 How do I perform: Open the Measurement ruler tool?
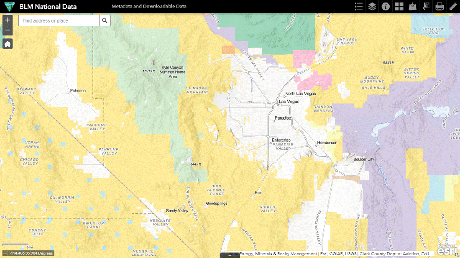point(453,6)
